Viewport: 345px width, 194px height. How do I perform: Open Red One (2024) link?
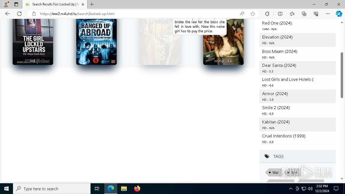click(277, 23)
